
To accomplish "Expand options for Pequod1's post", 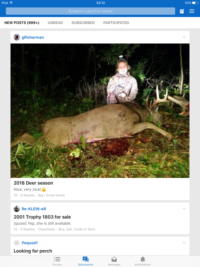I will point(184,243).
